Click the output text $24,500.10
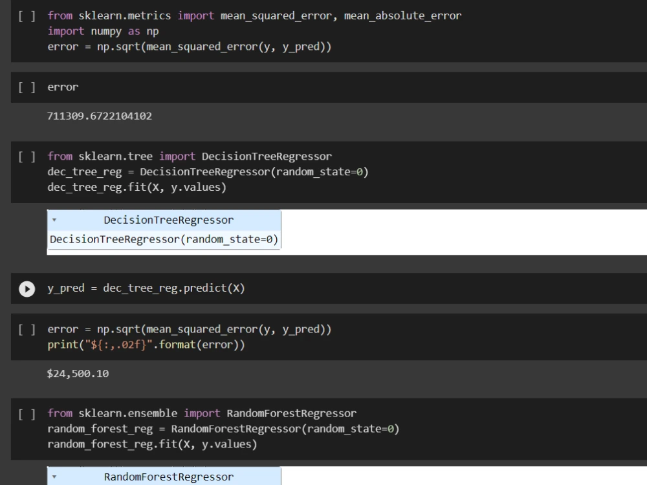Image resolution: width=647 pixels, height=485 pixels. [x=78, y=374]
